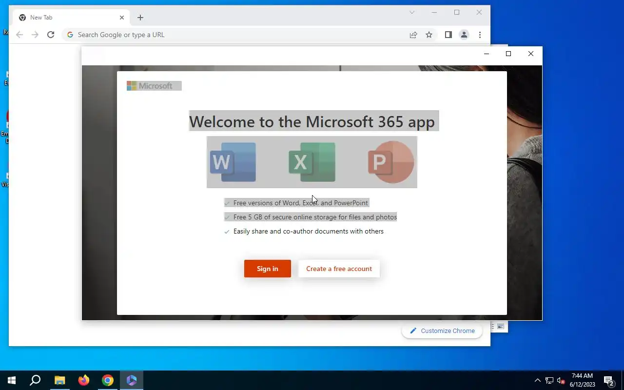Click the Excel icon in welcome dialog
624x390 pixels.
pos(312,162)
